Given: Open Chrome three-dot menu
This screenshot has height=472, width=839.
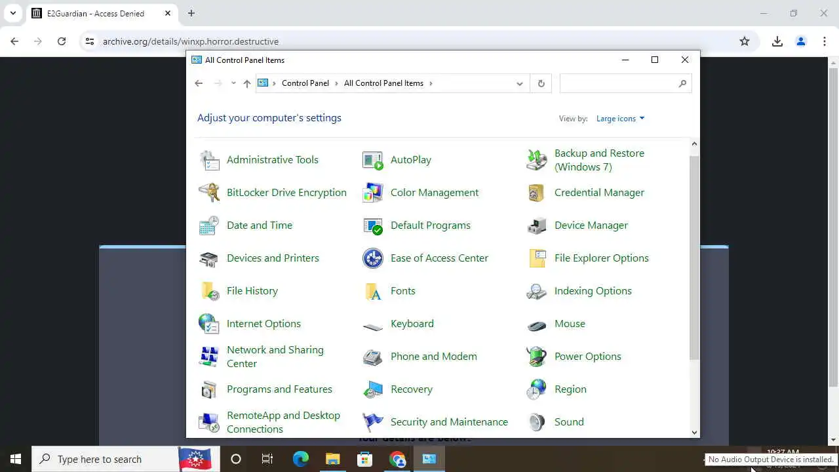Looking at the screenshot, I should tap(825, 41).
